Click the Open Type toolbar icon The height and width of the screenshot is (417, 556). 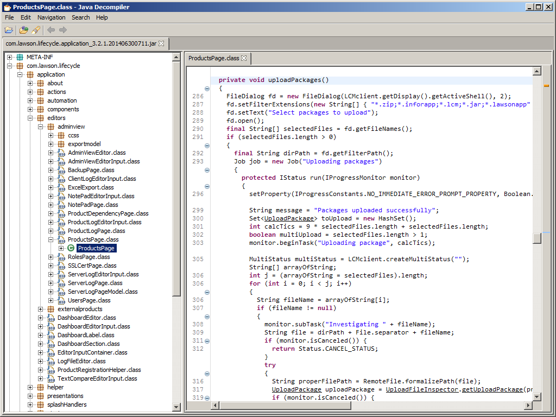click(23, 30)
